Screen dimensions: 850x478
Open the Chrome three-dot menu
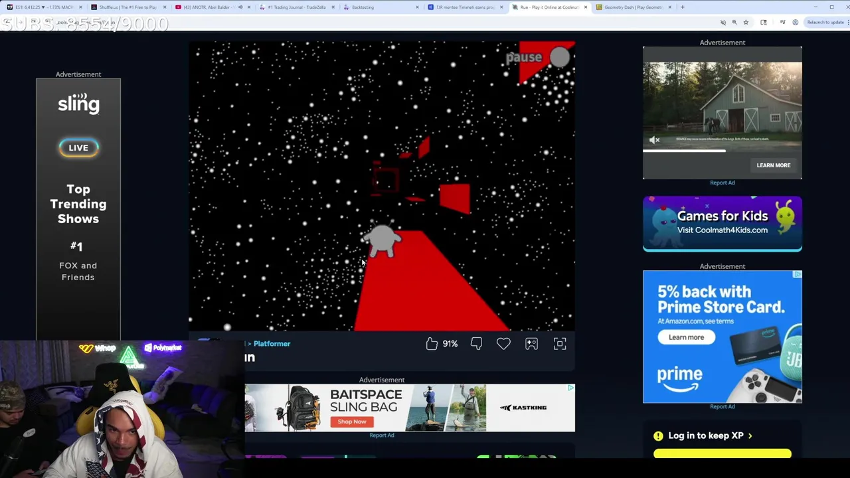847,23
